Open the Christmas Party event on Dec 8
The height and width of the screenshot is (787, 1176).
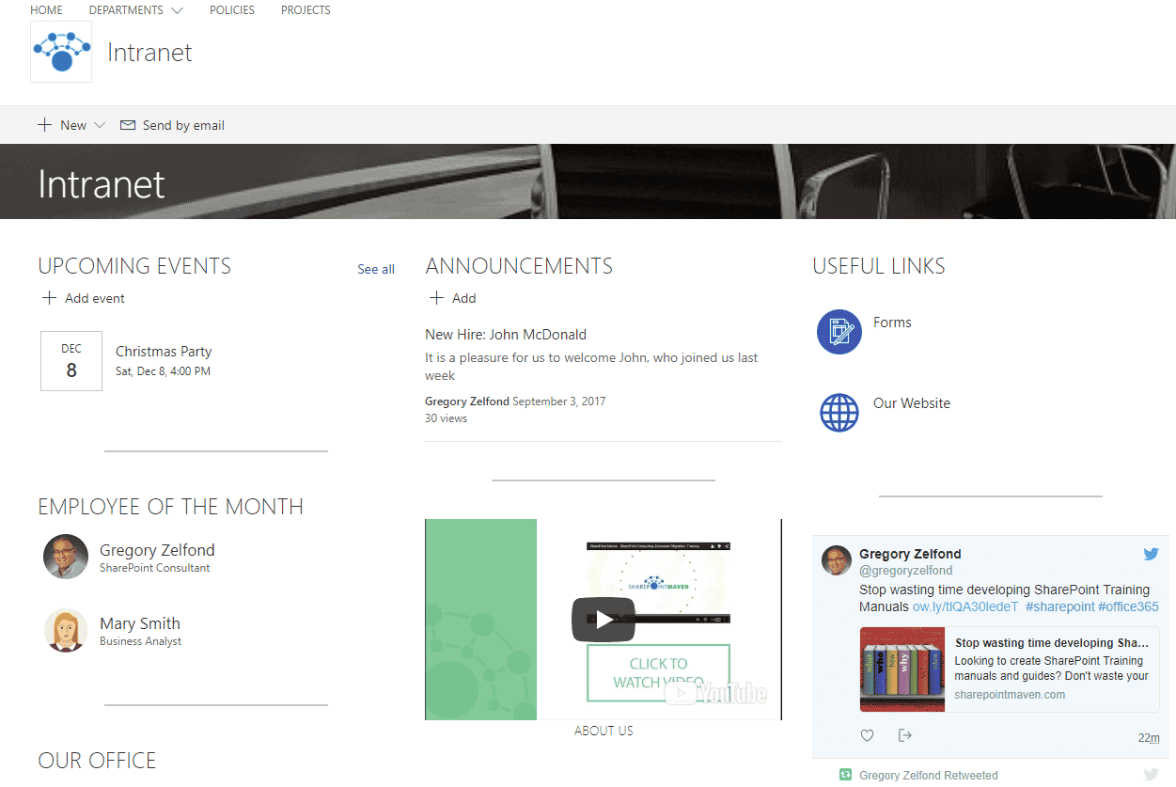coord(163,351)
